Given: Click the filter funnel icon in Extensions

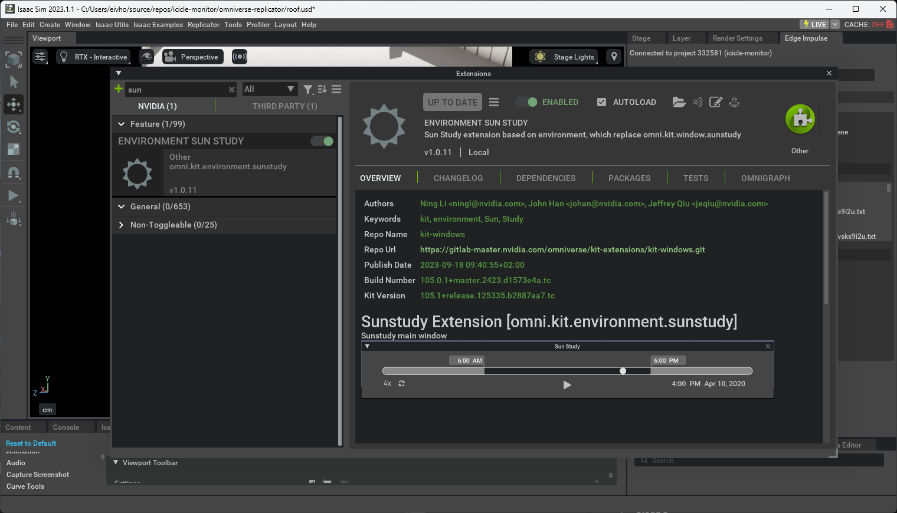Looking at the screenshot, I should click(x=307, y=89).
